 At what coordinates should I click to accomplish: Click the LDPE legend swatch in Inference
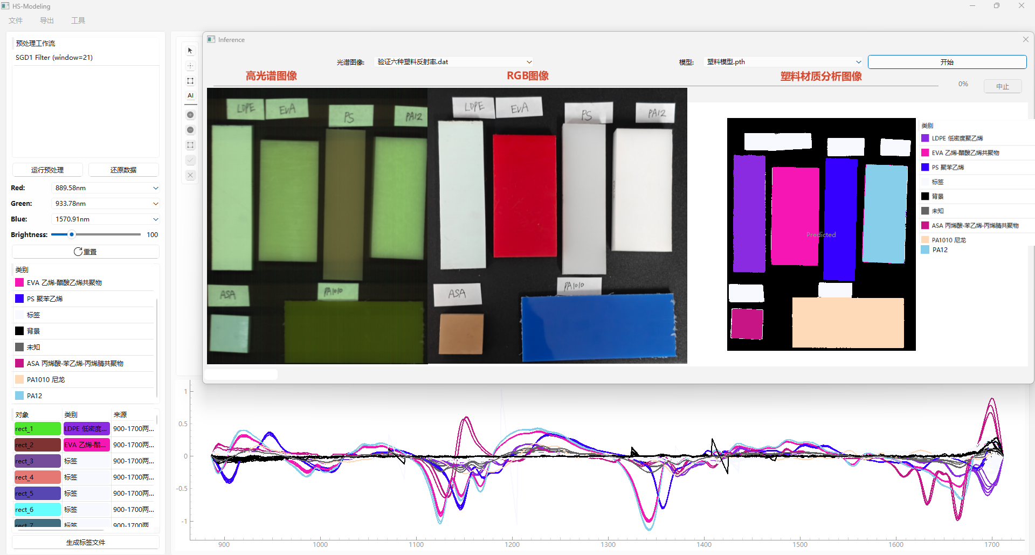click(x=925, y=138)
